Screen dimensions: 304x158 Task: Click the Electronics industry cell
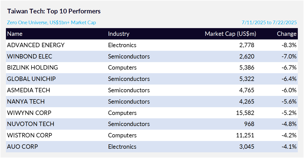122,147
